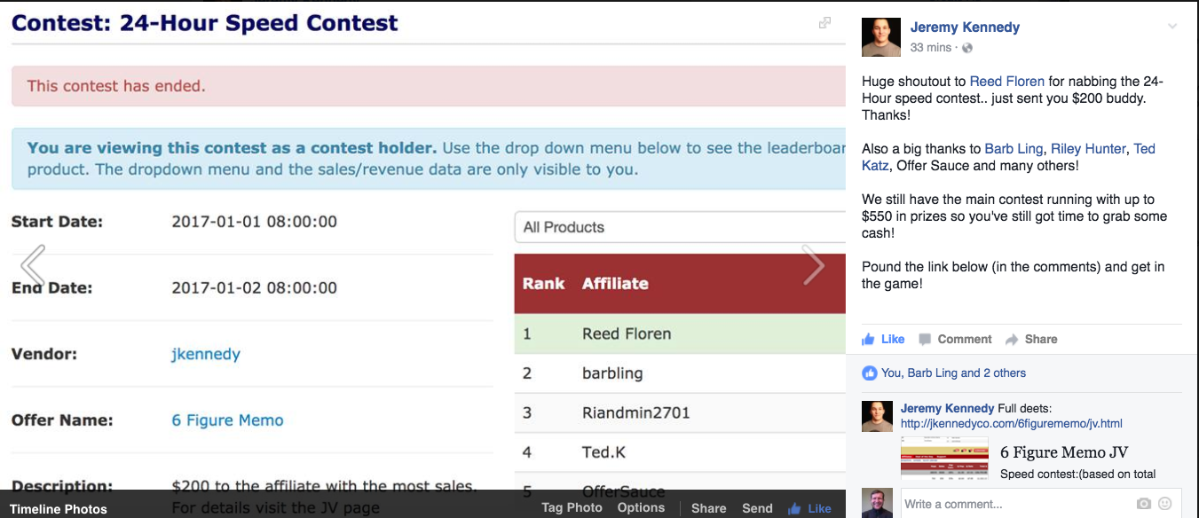Click Share in the bottom photo bar
Image resolution: width=1199 pixels, height=518 pixels.
coord(709,508)
